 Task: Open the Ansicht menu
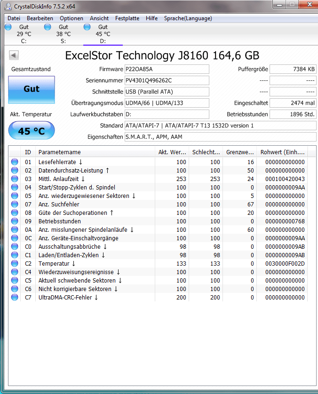pyautogui.click(x=99, y=18)
